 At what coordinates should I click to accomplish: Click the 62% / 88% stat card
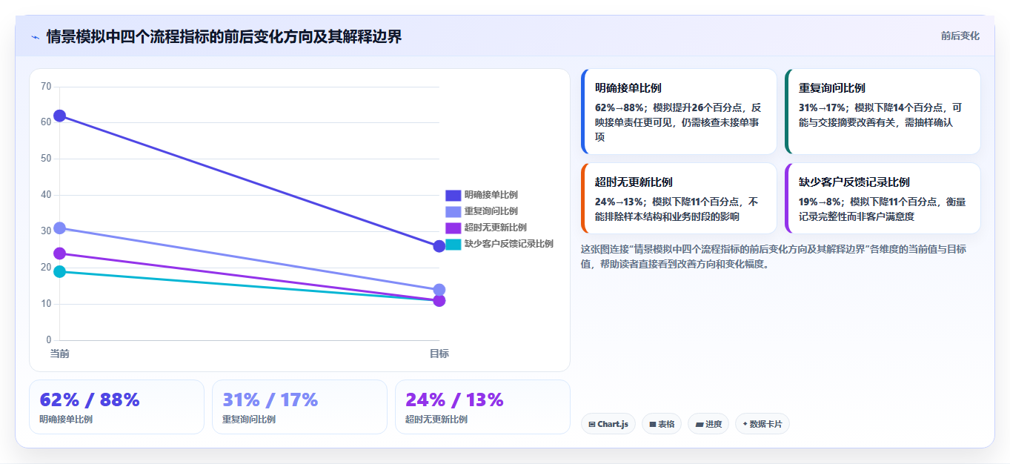click(x=116, y=407)
